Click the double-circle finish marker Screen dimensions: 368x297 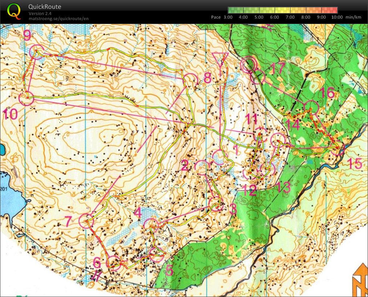tap(248, 64)
